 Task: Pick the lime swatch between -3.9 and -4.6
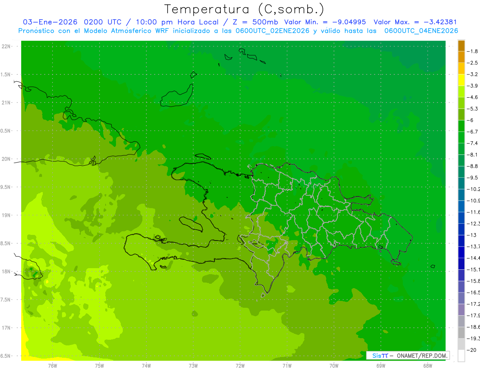pos(461,91)
